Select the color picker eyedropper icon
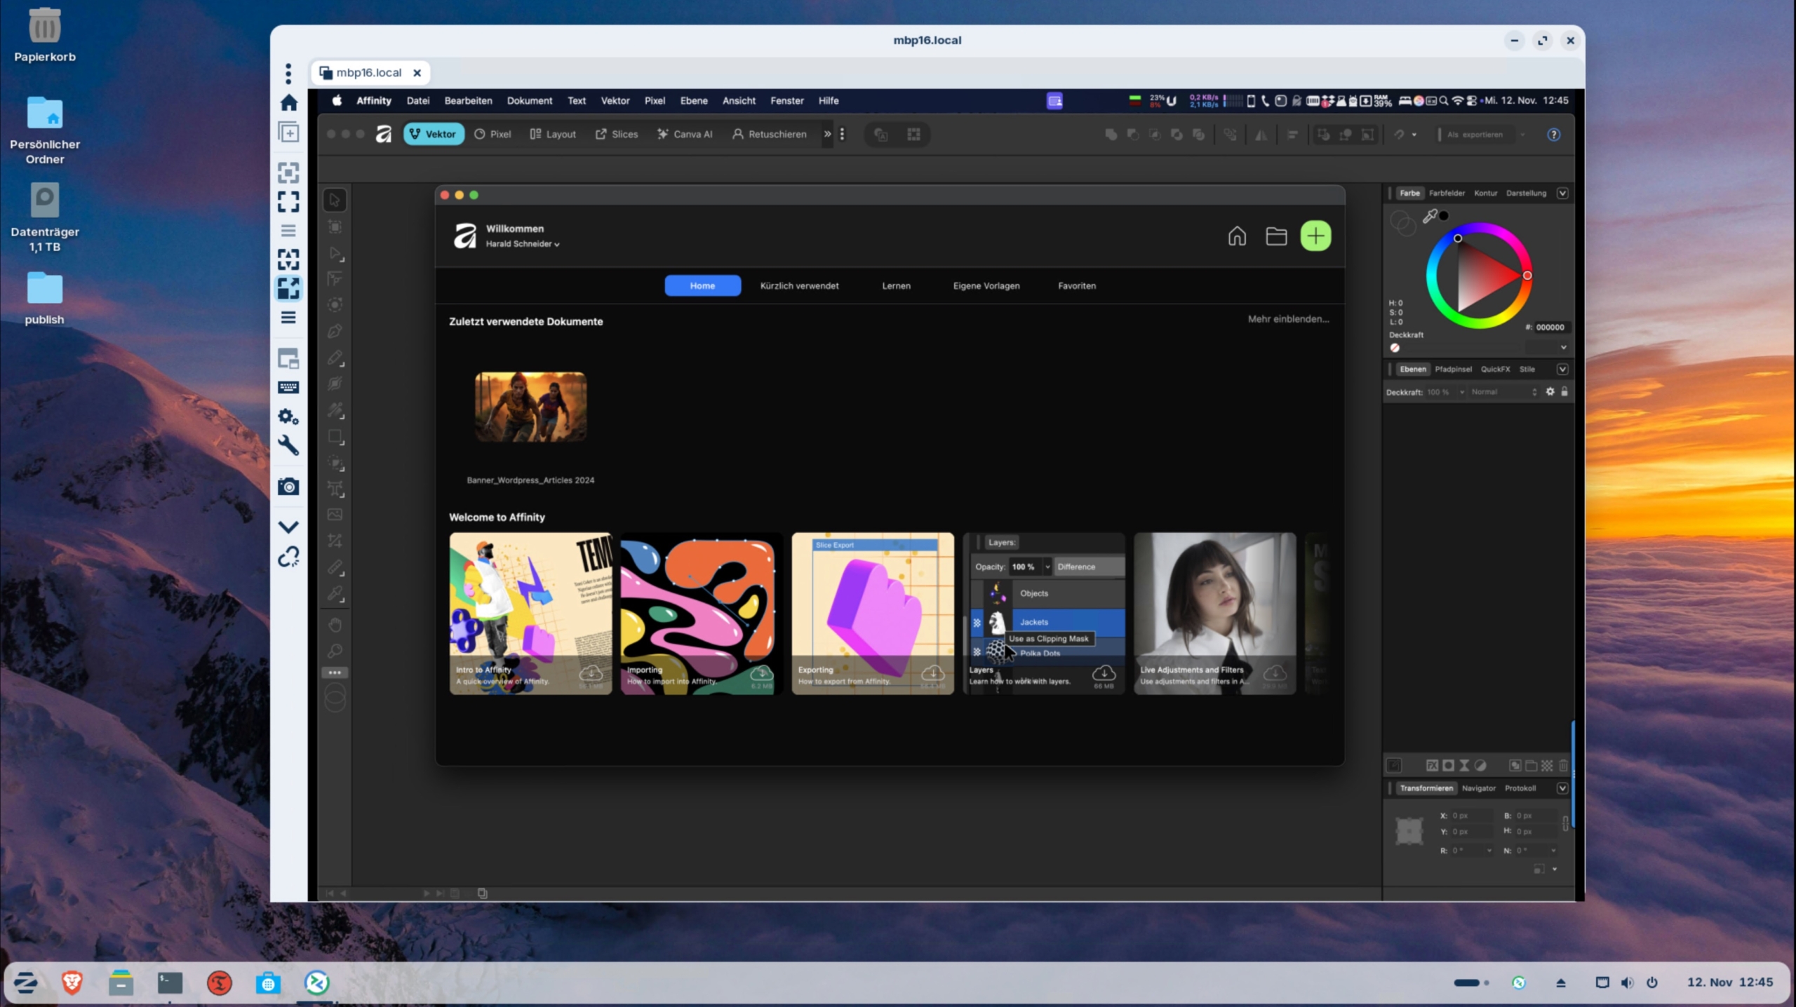The width and height of the screenshot is (1796, 1007). coord(1429,217)
